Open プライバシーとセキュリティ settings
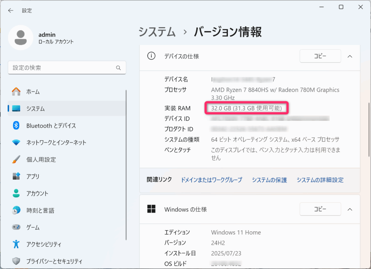This screenshot has height=269, width=371. (67, 261)
